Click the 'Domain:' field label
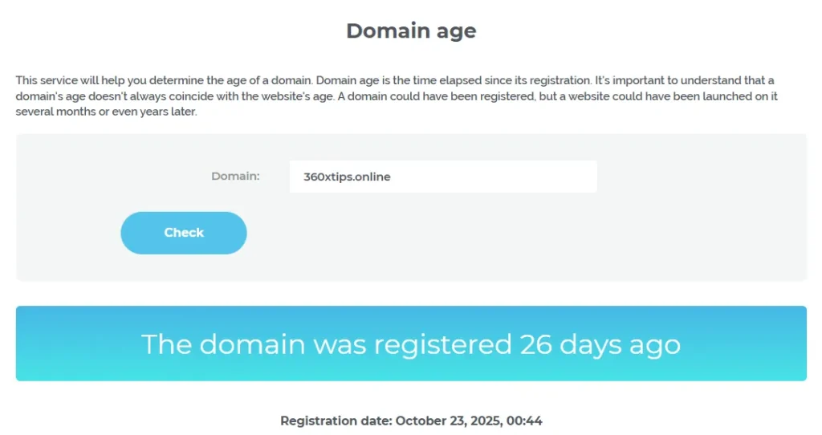The height and width of the screenshot is (435, 822). coord(235,176)
